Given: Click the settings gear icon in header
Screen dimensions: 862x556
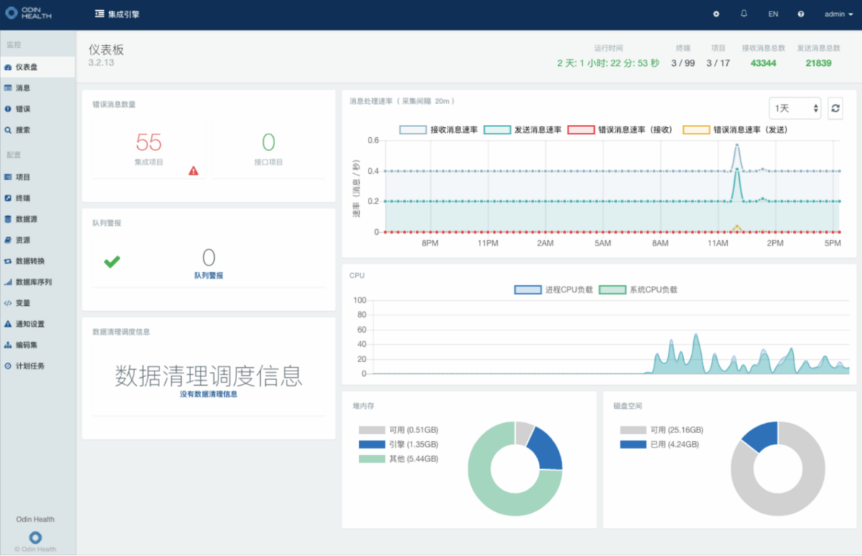Looking at the screenshot, I should pyautogui.click(x=715, y=14).
